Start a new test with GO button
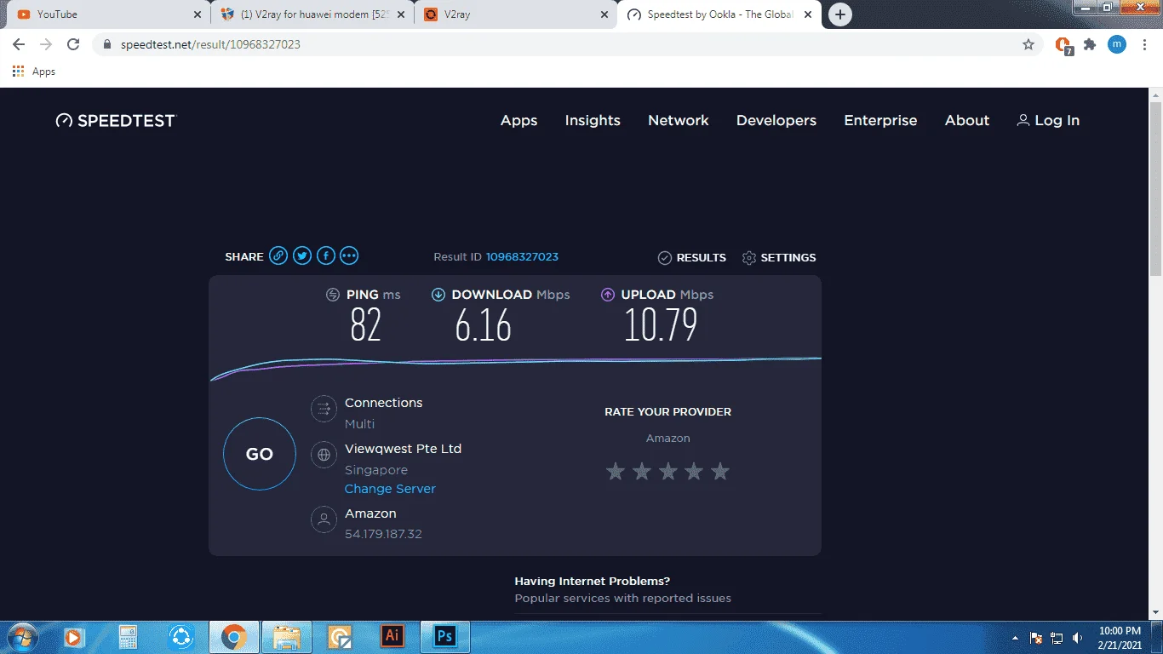The width and height of the screenshot is (1163, 654). coord(260,454)
